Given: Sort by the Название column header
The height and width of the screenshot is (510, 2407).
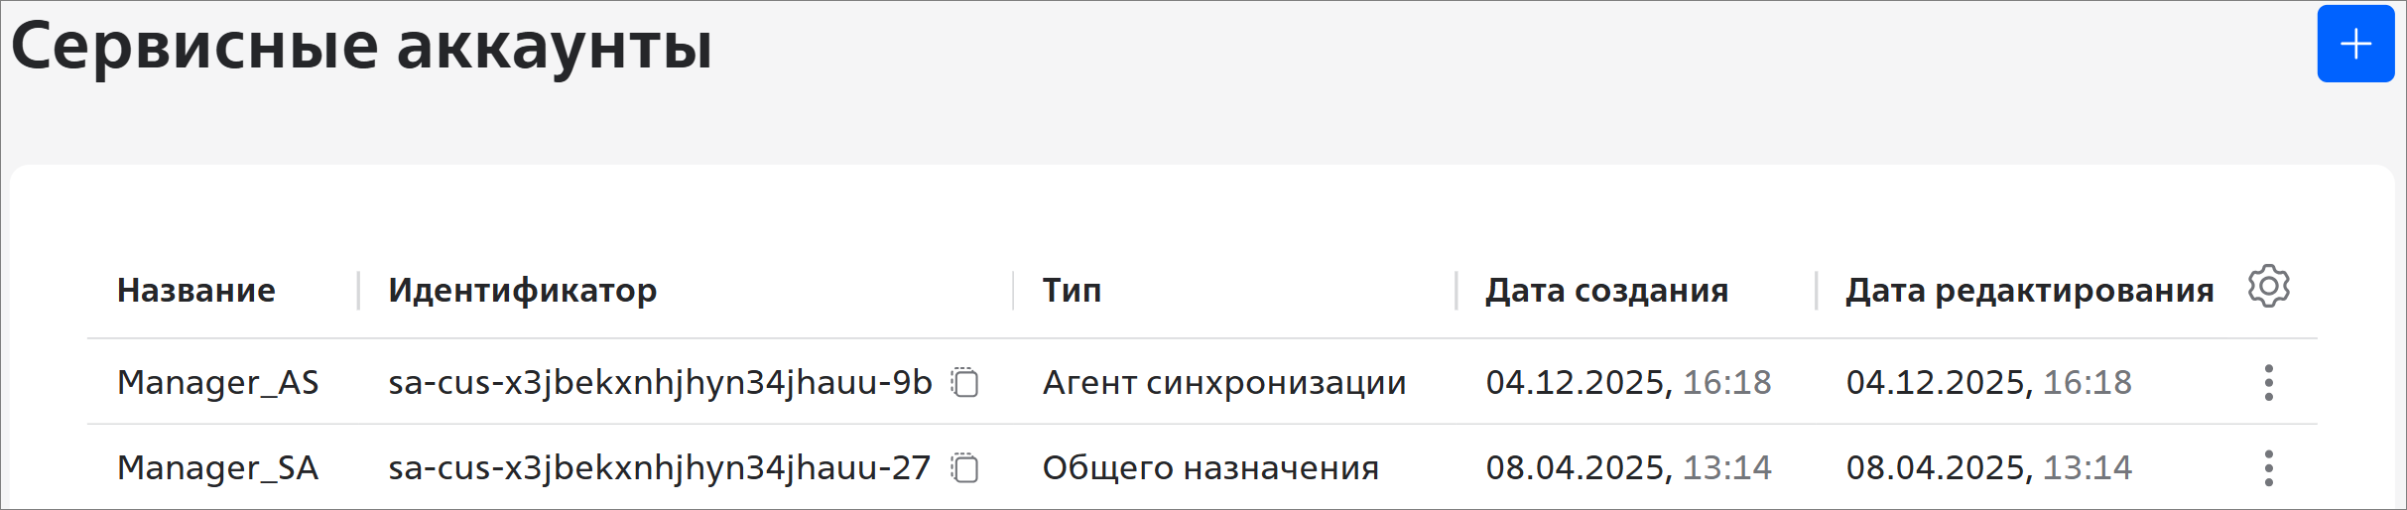Looking at the screenshot, I should pyautogui.click(x=196, y=291).
